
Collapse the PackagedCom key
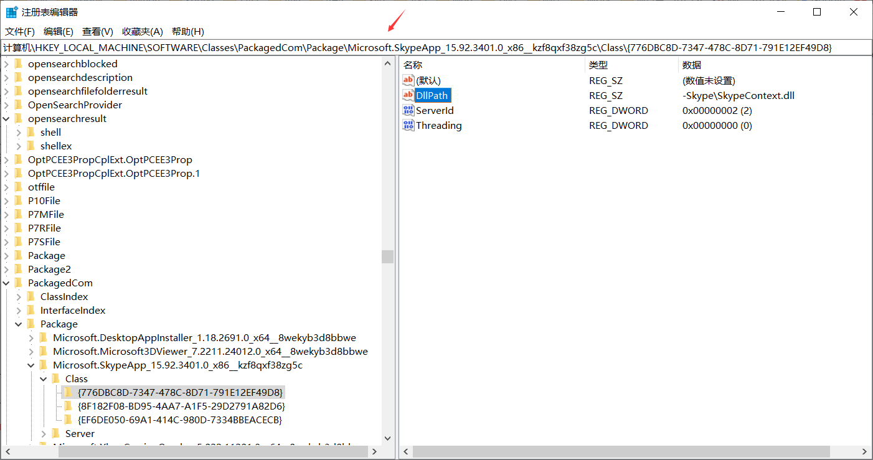(7, 283)
